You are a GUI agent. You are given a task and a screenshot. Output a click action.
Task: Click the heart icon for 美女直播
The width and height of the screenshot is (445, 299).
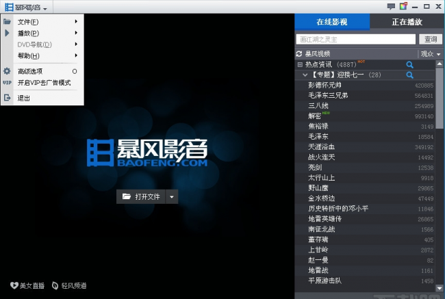tap(14, 285)
